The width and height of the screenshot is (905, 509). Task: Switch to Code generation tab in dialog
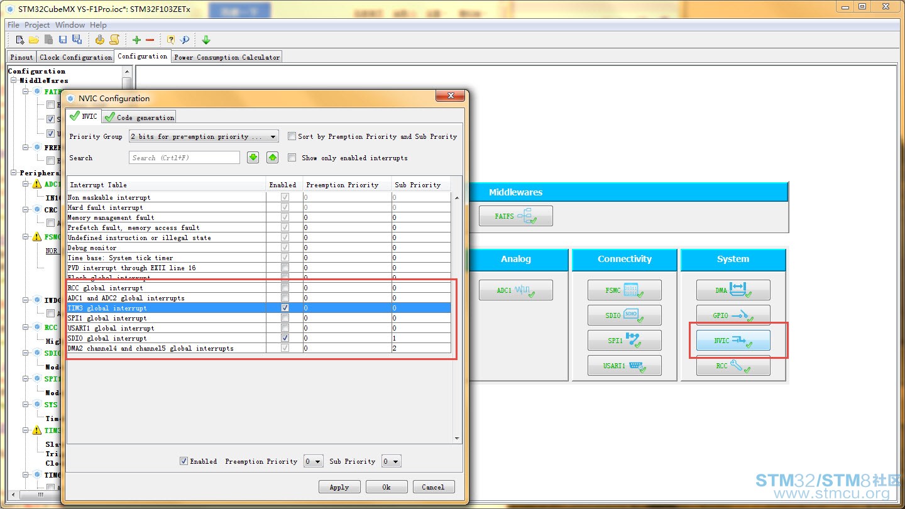coord(140,118)
